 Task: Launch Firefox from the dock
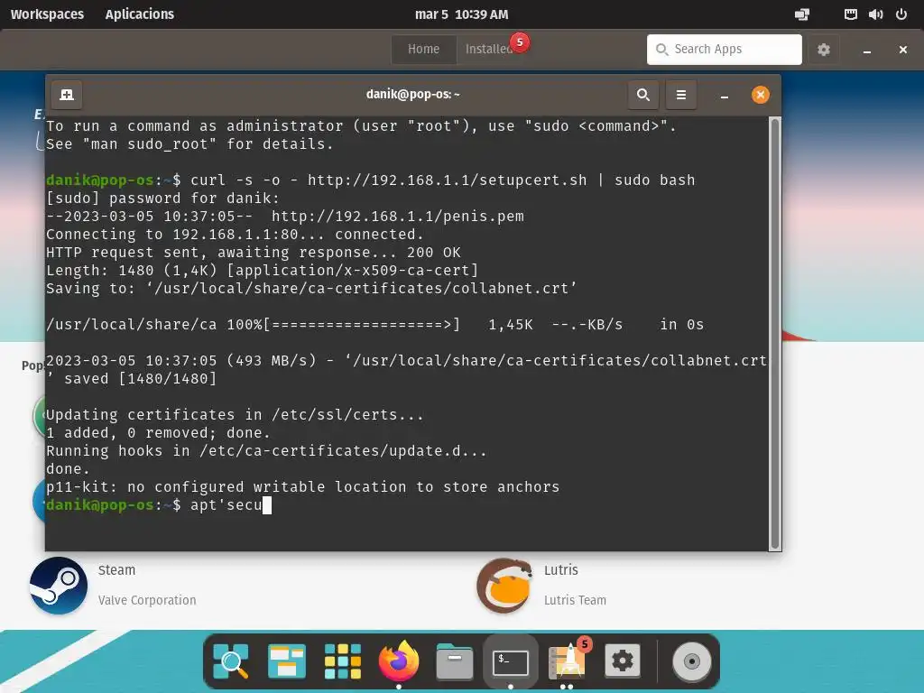pos(398,661)
